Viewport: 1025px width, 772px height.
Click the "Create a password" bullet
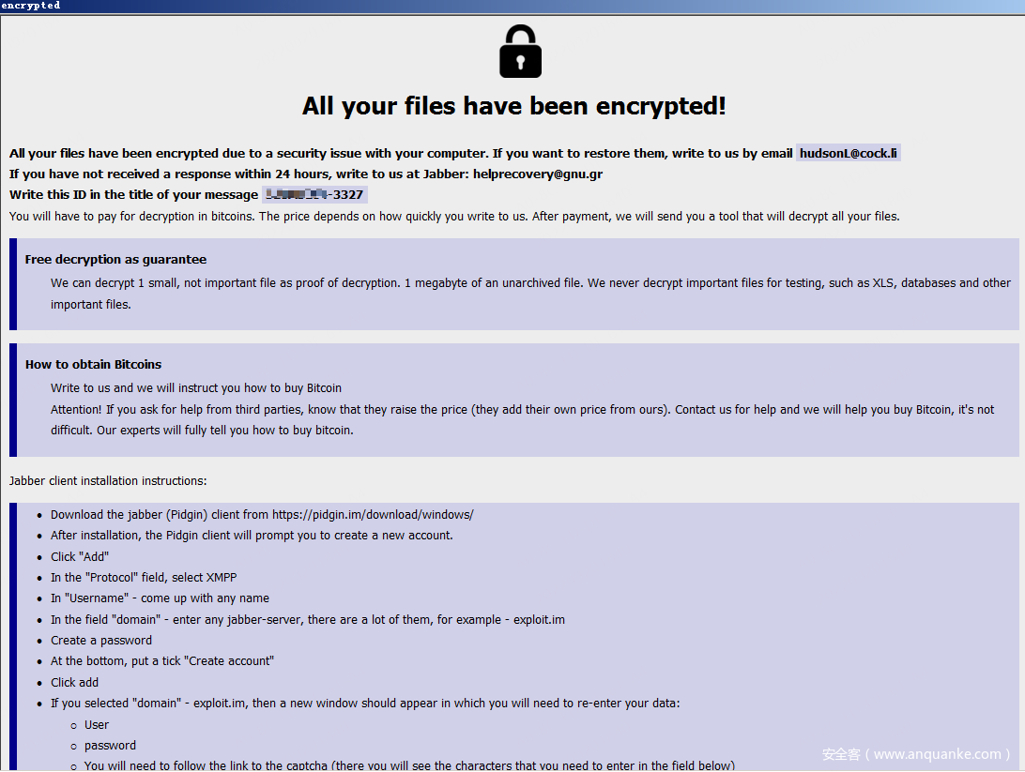coord(101,641)
